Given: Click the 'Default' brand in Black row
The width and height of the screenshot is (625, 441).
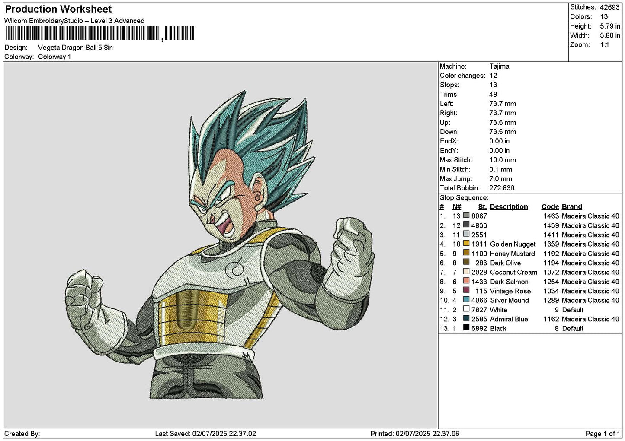Looking at the screenshot, I should pos(573,328).
